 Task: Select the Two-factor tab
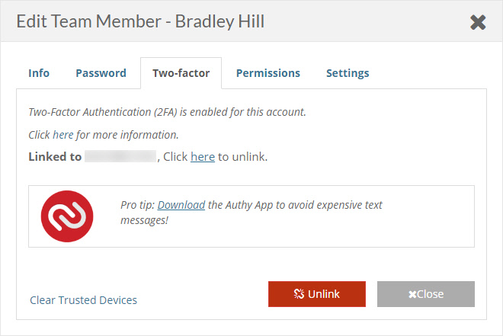point(181,73)
